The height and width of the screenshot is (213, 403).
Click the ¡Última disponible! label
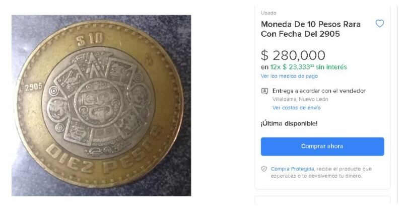pos(289,123)
